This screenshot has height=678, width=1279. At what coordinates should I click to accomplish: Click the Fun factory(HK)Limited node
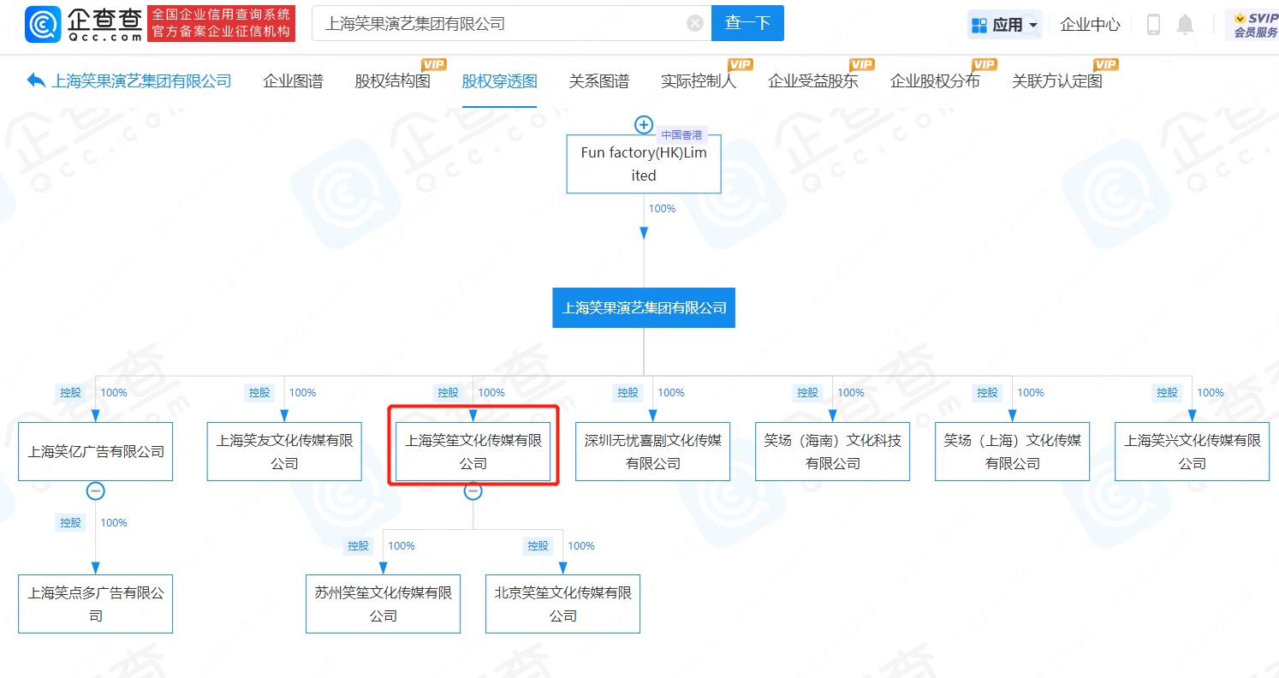tap(644, 164)
